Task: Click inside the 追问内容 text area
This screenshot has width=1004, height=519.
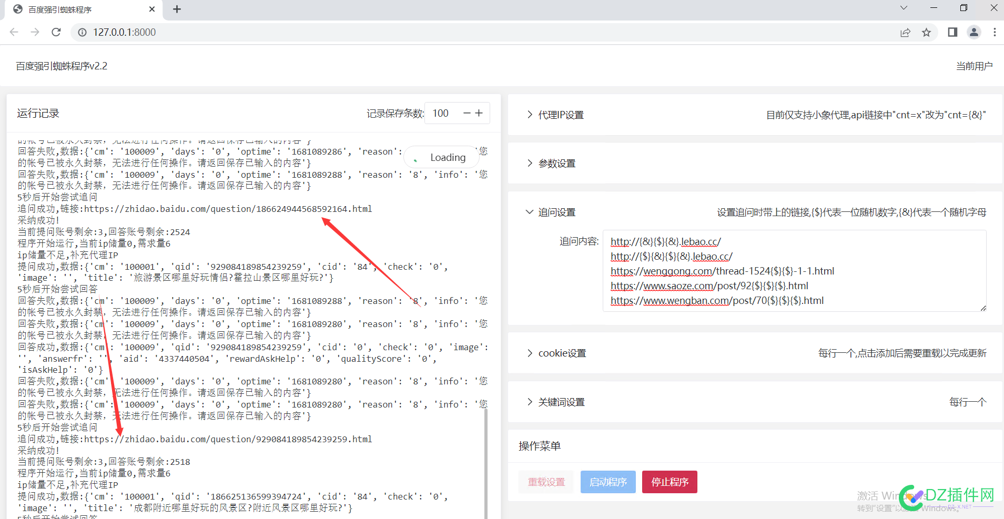Action: tap(795, 271)
